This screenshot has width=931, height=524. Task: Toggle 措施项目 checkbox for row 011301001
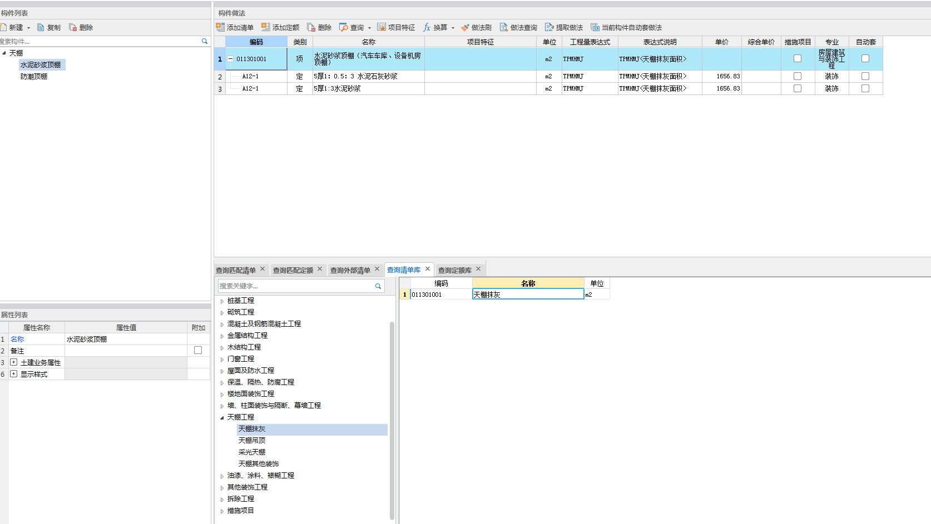click(x=798, y=58)
